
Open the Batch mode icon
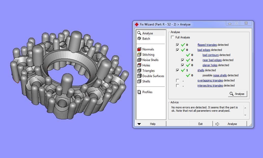[139, 39]
